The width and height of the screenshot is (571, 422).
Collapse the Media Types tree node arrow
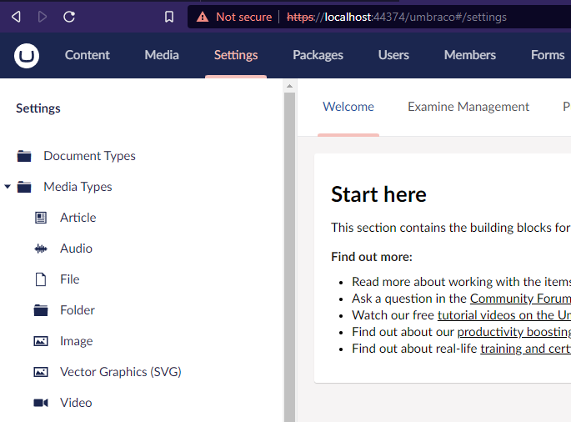click(8, 187)
